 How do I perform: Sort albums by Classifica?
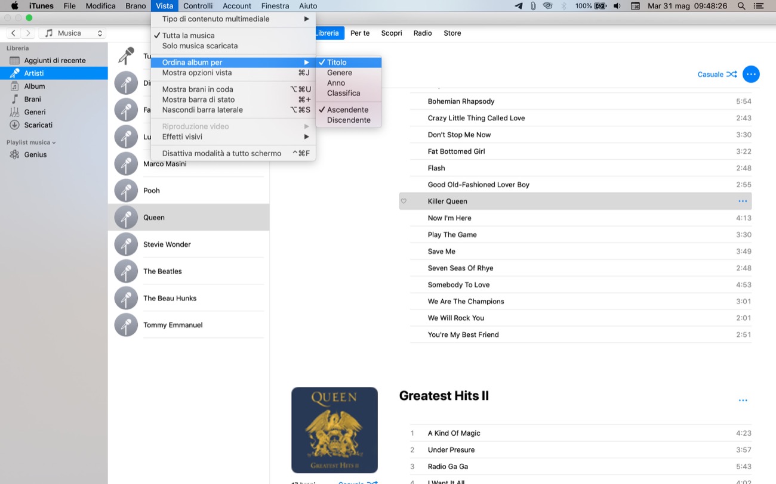coord(349,93)
